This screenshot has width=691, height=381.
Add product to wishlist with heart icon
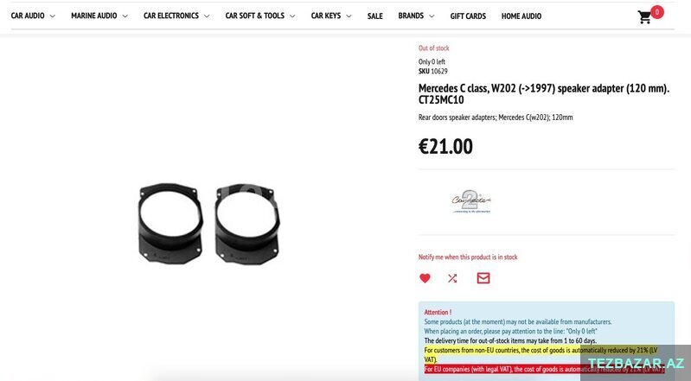click(425, 278)
